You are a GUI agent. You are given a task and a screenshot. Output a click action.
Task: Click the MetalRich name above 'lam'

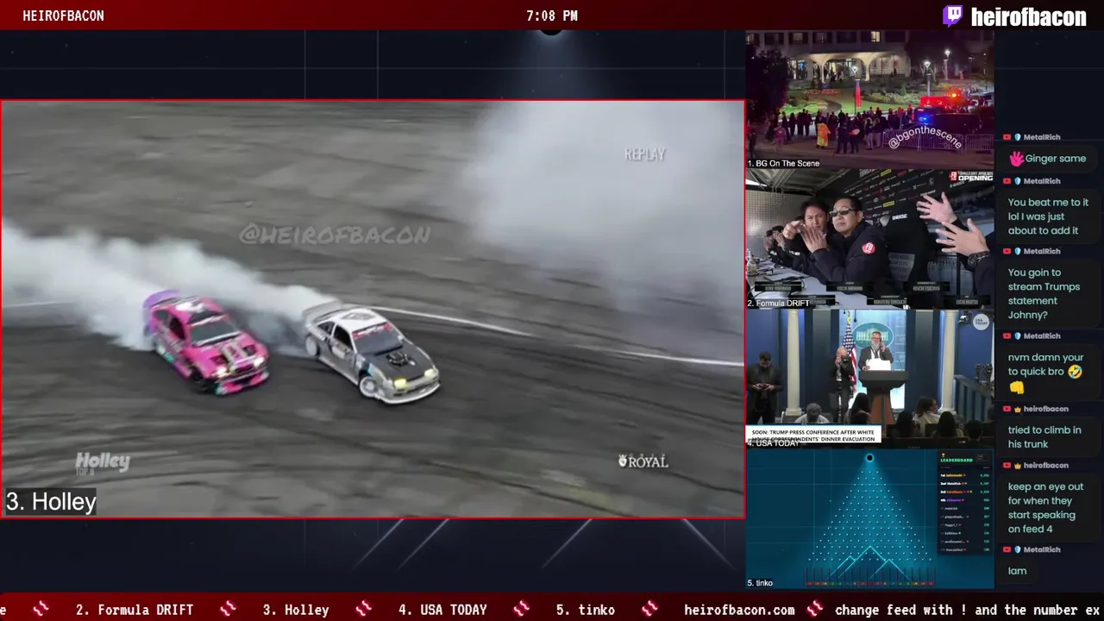[x=1042, y=549]
